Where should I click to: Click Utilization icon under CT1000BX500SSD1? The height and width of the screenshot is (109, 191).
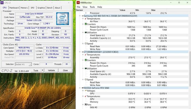(x=86, y=68)
